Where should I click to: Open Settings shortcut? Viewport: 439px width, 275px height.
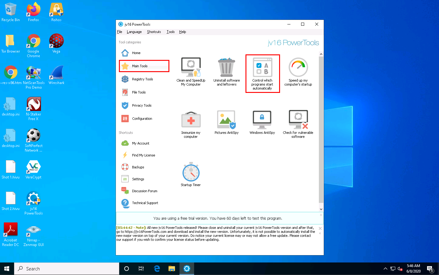[x=133, y=179]
